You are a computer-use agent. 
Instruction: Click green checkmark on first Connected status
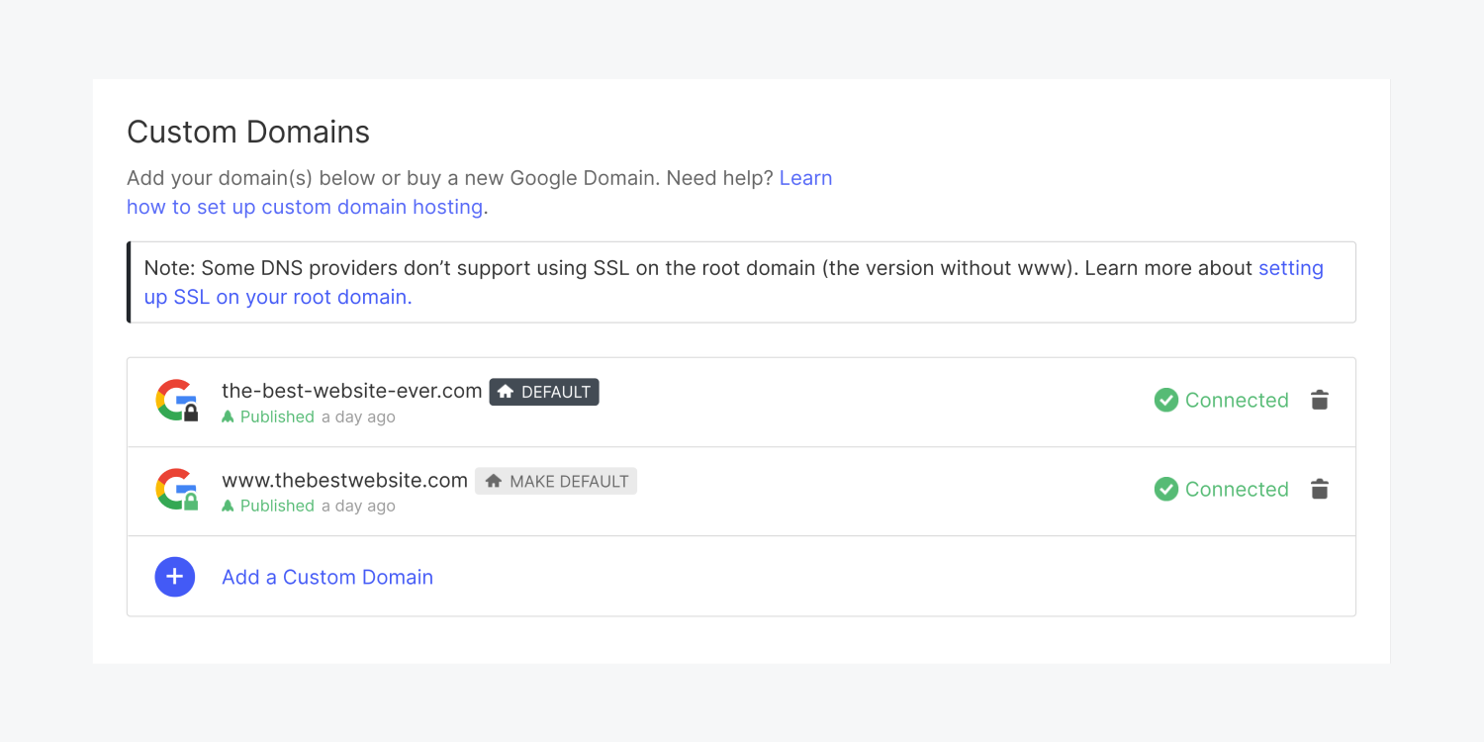point(1166,400)
